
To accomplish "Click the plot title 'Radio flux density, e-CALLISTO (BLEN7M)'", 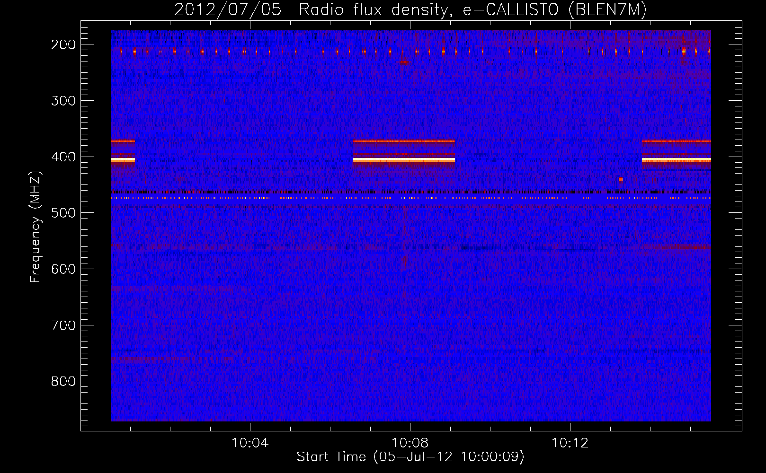I will [472, 10].
